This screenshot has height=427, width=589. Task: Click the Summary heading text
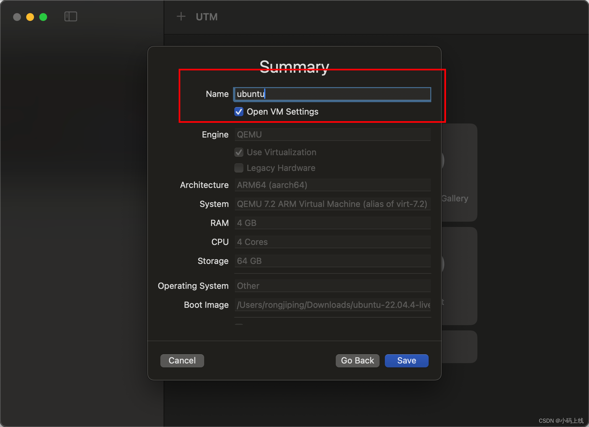click(294, 67)
